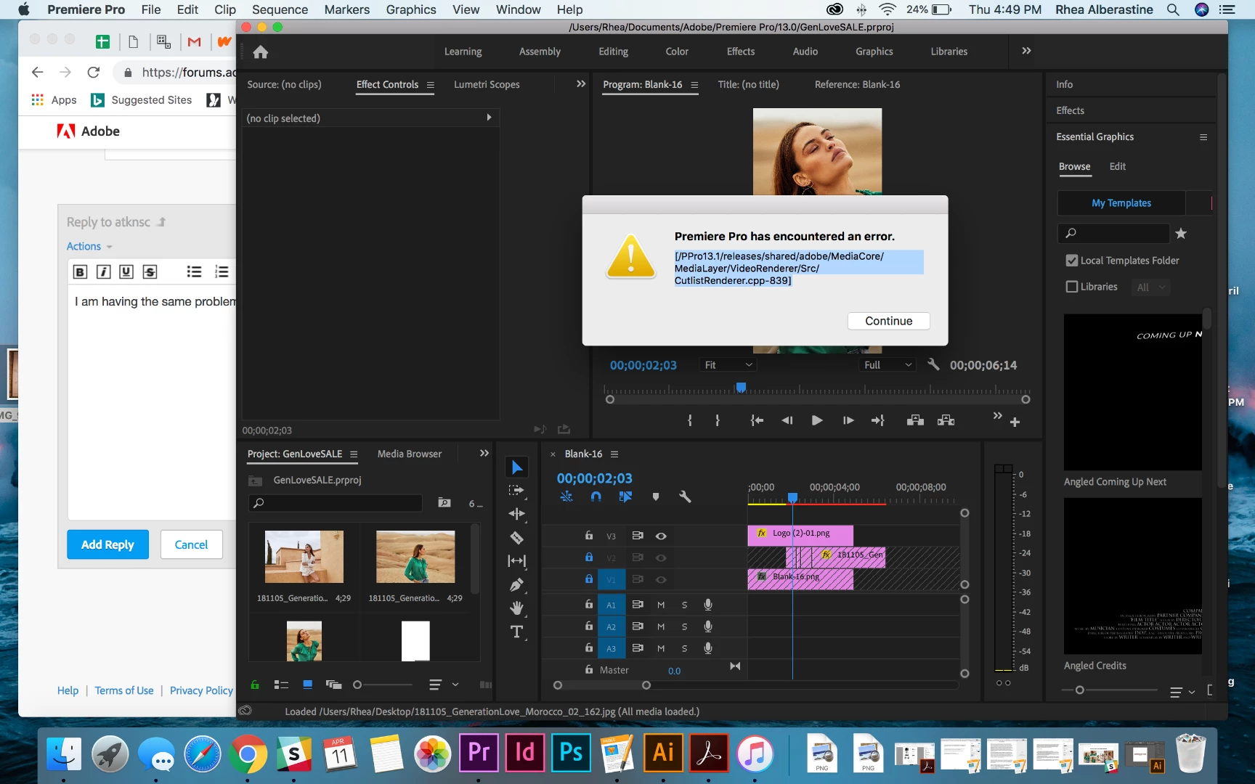This screenshot has height=784, width=1255.
Task: Click the Mark Out button
Action: 718,420
